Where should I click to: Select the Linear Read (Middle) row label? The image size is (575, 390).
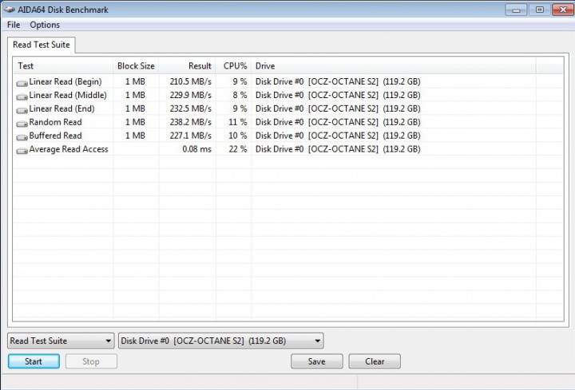(68, 95)
